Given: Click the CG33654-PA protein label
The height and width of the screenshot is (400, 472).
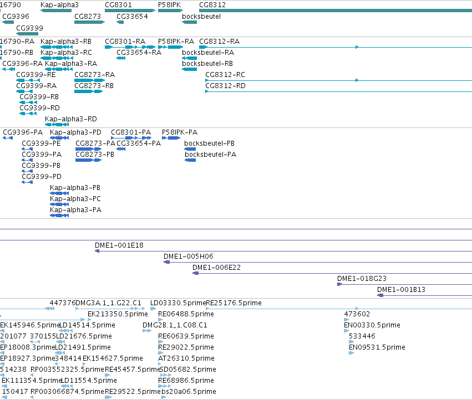Looking at the screenshot, I should coord(139,143).
